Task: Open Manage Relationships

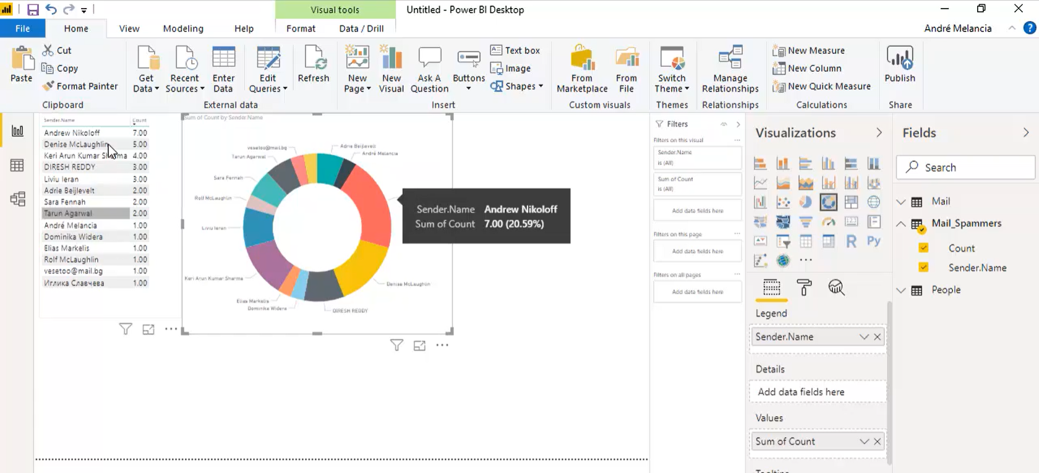Action: click(730, 69)
